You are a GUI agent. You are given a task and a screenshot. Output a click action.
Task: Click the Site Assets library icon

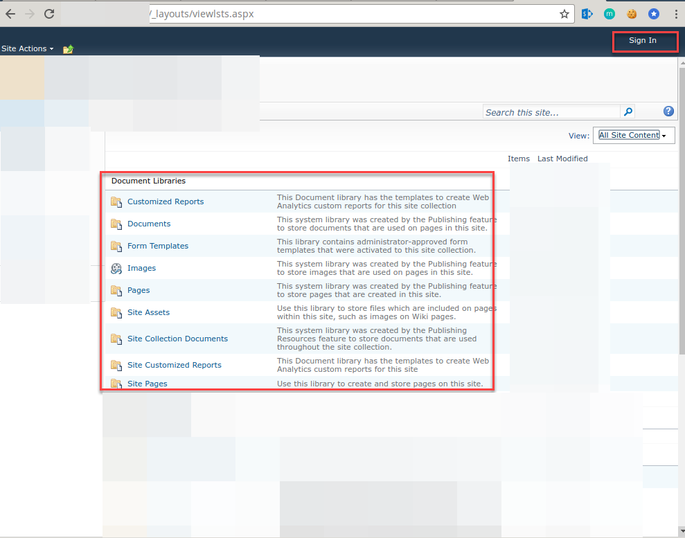coord(116,312)
